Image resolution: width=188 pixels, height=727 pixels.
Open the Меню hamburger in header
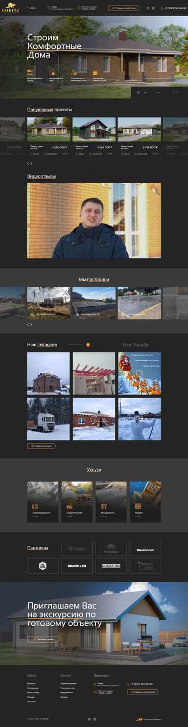30,8
